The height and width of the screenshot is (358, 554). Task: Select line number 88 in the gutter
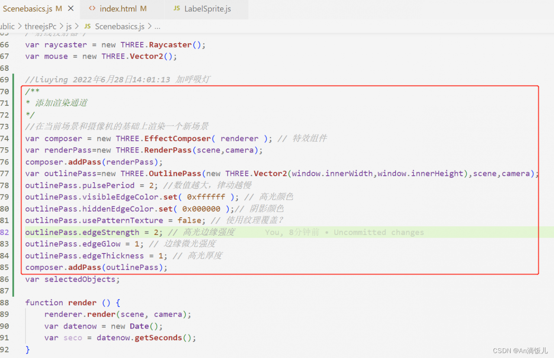4,303
